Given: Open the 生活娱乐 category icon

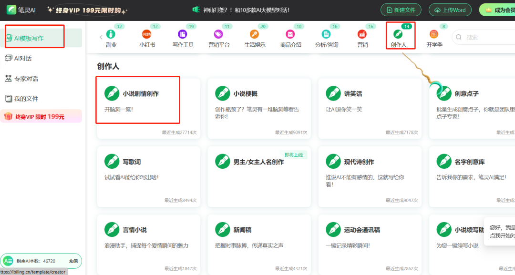Looking at the screenshot, I should (254, 33).
